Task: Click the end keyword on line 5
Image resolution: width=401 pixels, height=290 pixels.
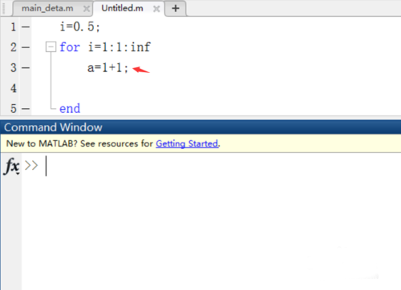Action: 70,109
